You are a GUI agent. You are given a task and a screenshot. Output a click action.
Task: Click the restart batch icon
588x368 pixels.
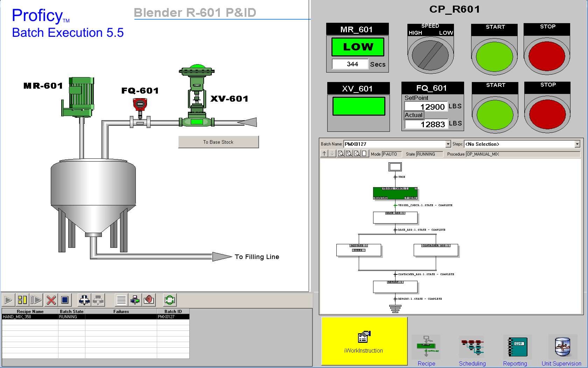(x=36, y=300)
